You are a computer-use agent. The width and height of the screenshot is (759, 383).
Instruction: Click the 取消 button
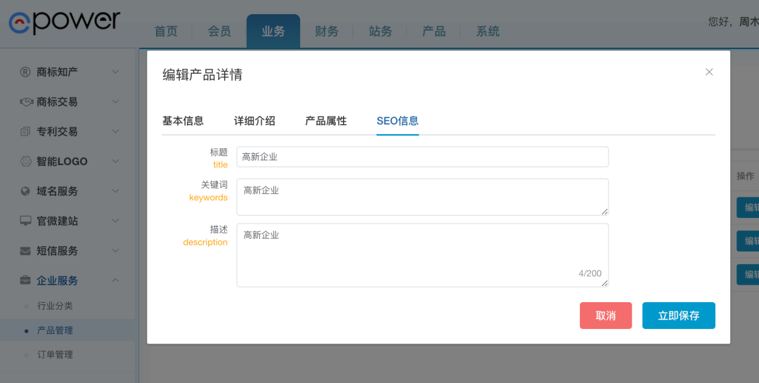click(606, 316)
